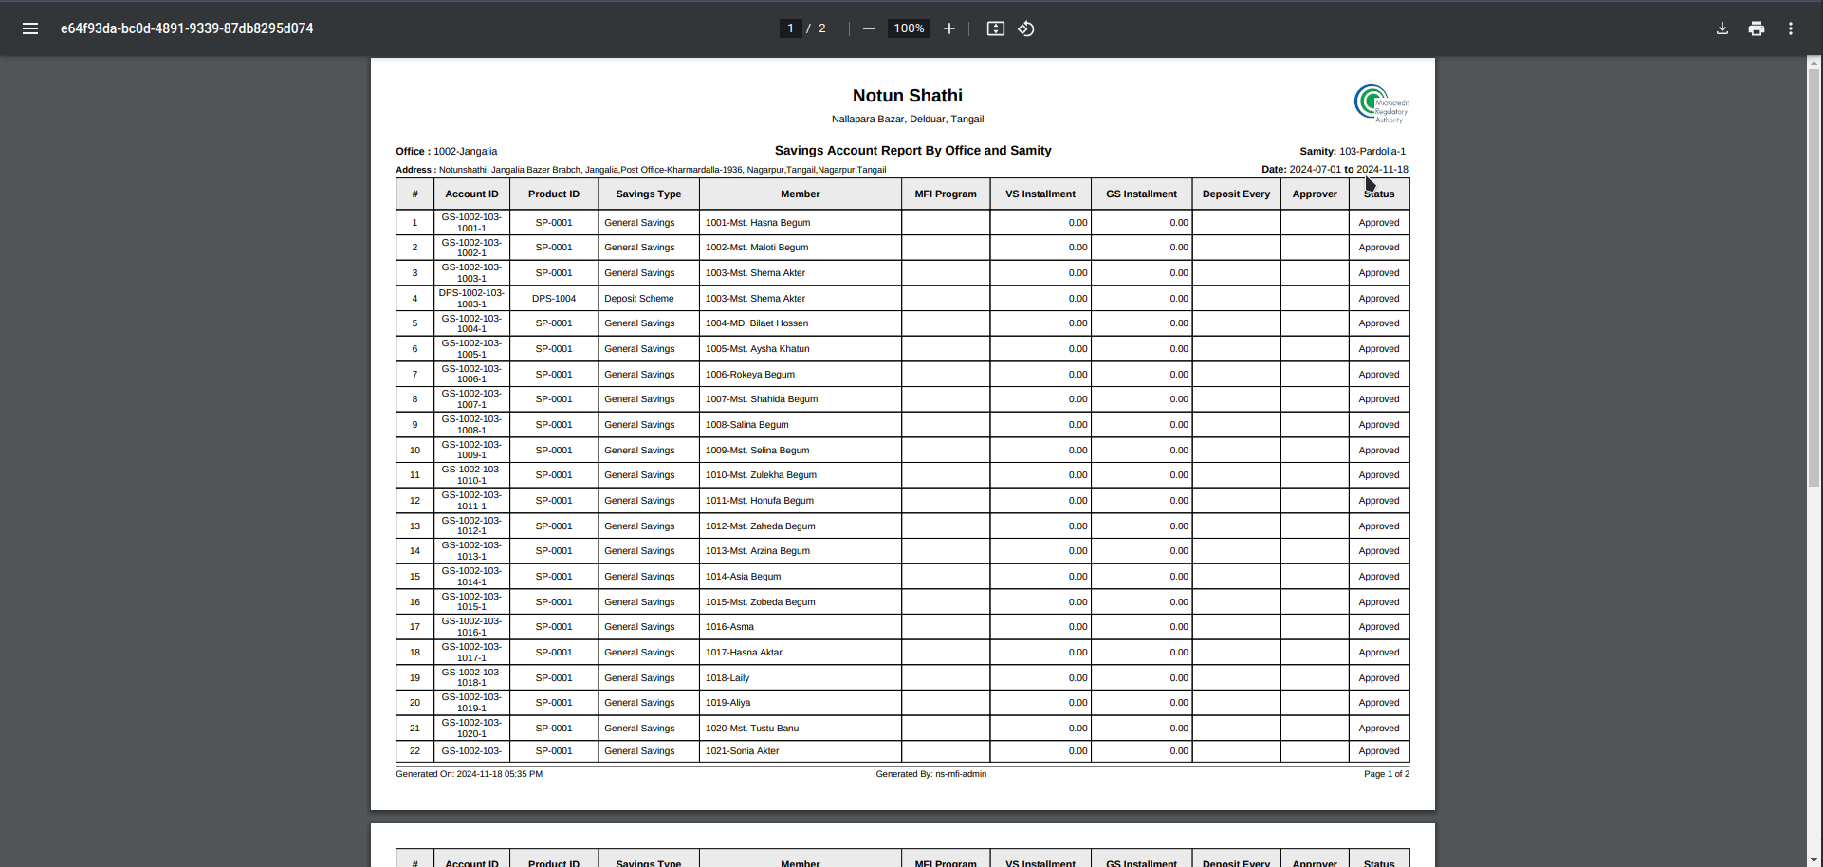Click member 1006-Rokeya Begum

[x=750, y=375]
